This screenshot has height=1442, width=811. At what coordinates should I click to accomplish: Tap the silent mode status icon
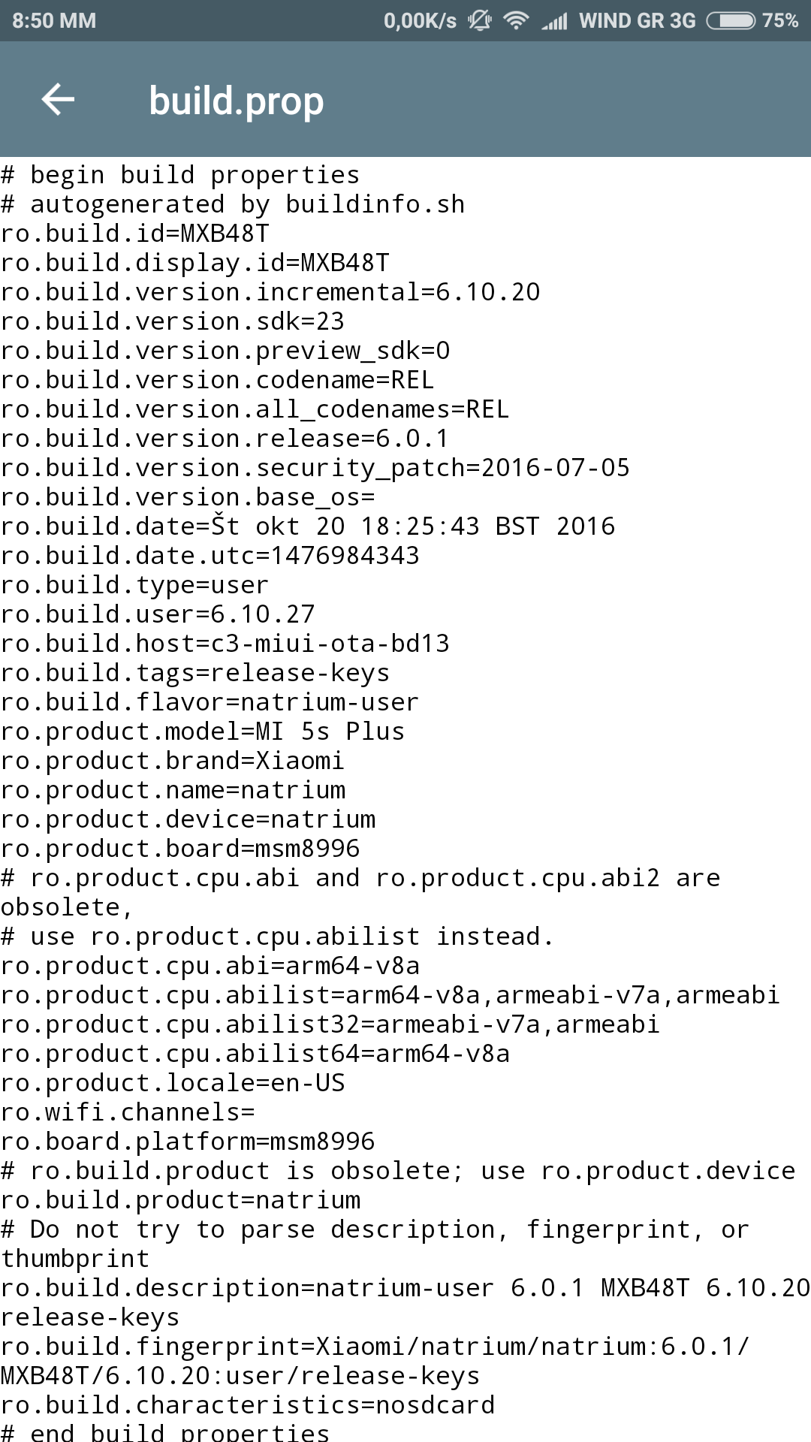point(480,20)
